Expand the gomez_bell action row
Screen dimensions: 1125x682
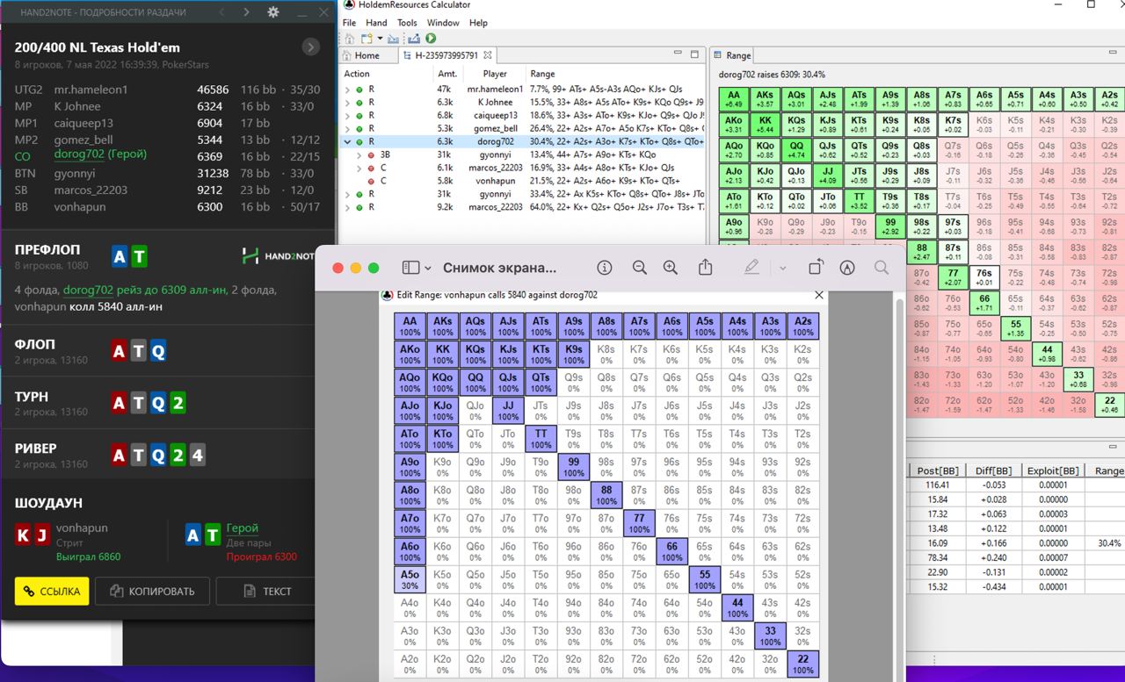[x=347, y=128]
